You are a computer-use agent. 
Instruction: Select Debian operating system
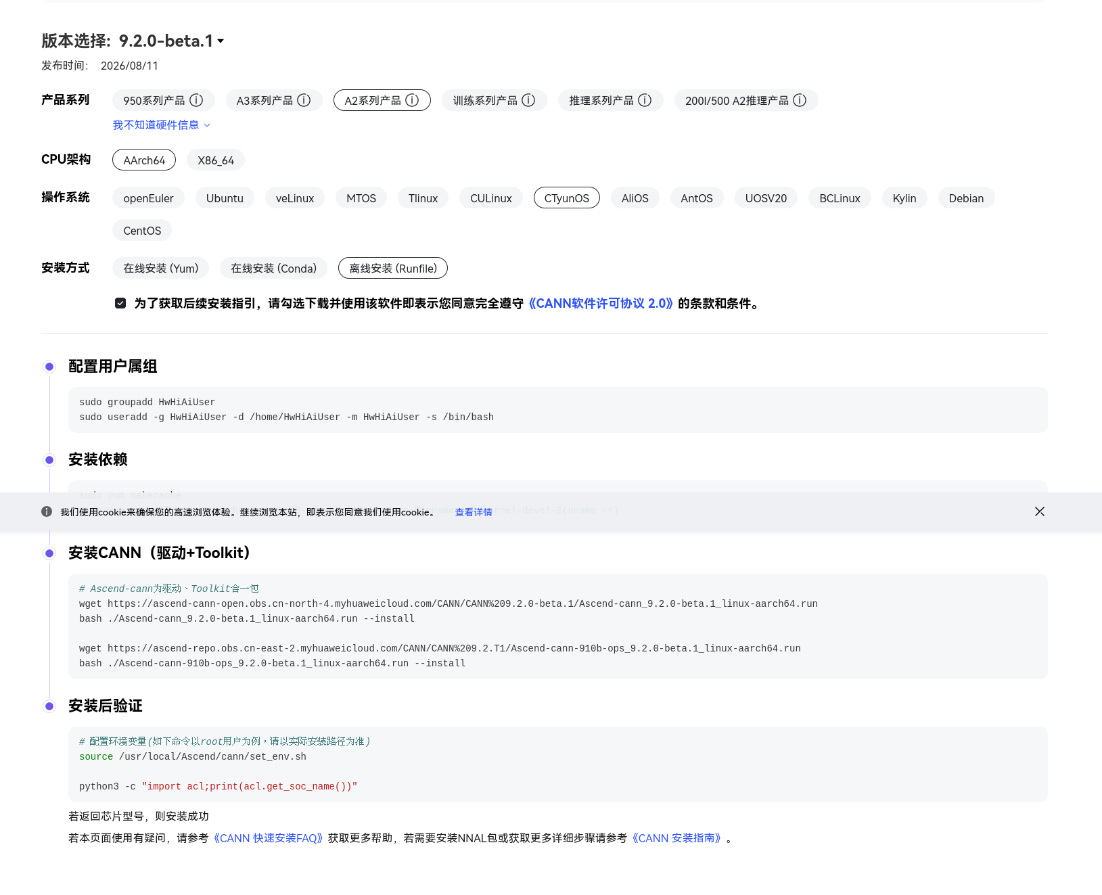click(966, 198)
